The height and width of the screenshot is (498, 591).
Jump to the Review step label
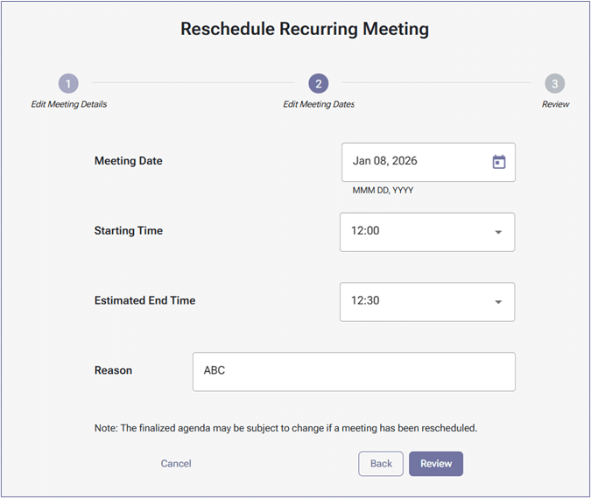(x=555, y=104)
